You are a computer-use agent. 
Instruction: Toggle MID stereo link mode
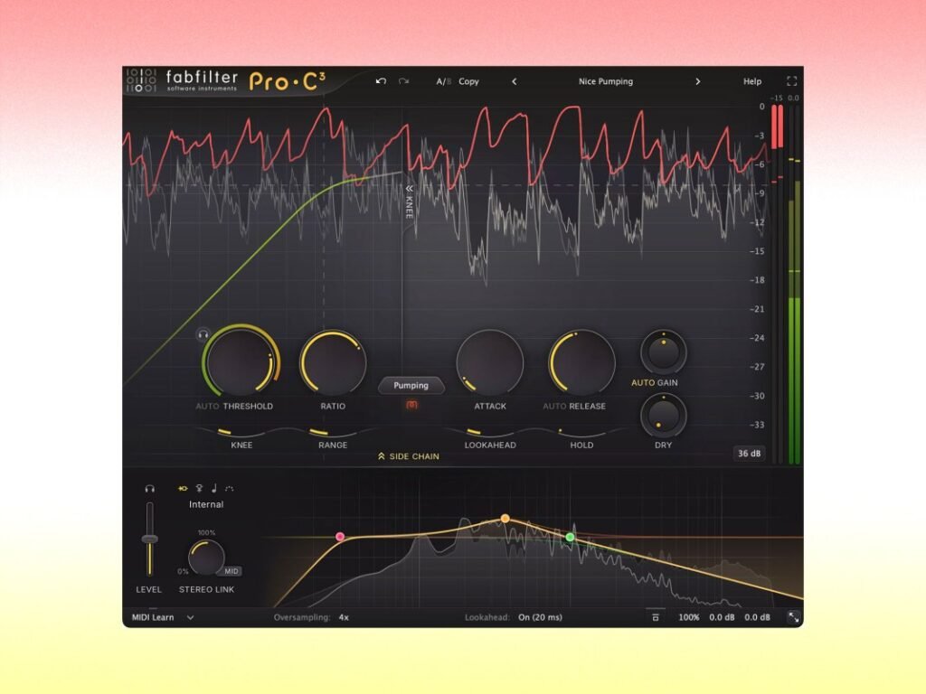231,571
